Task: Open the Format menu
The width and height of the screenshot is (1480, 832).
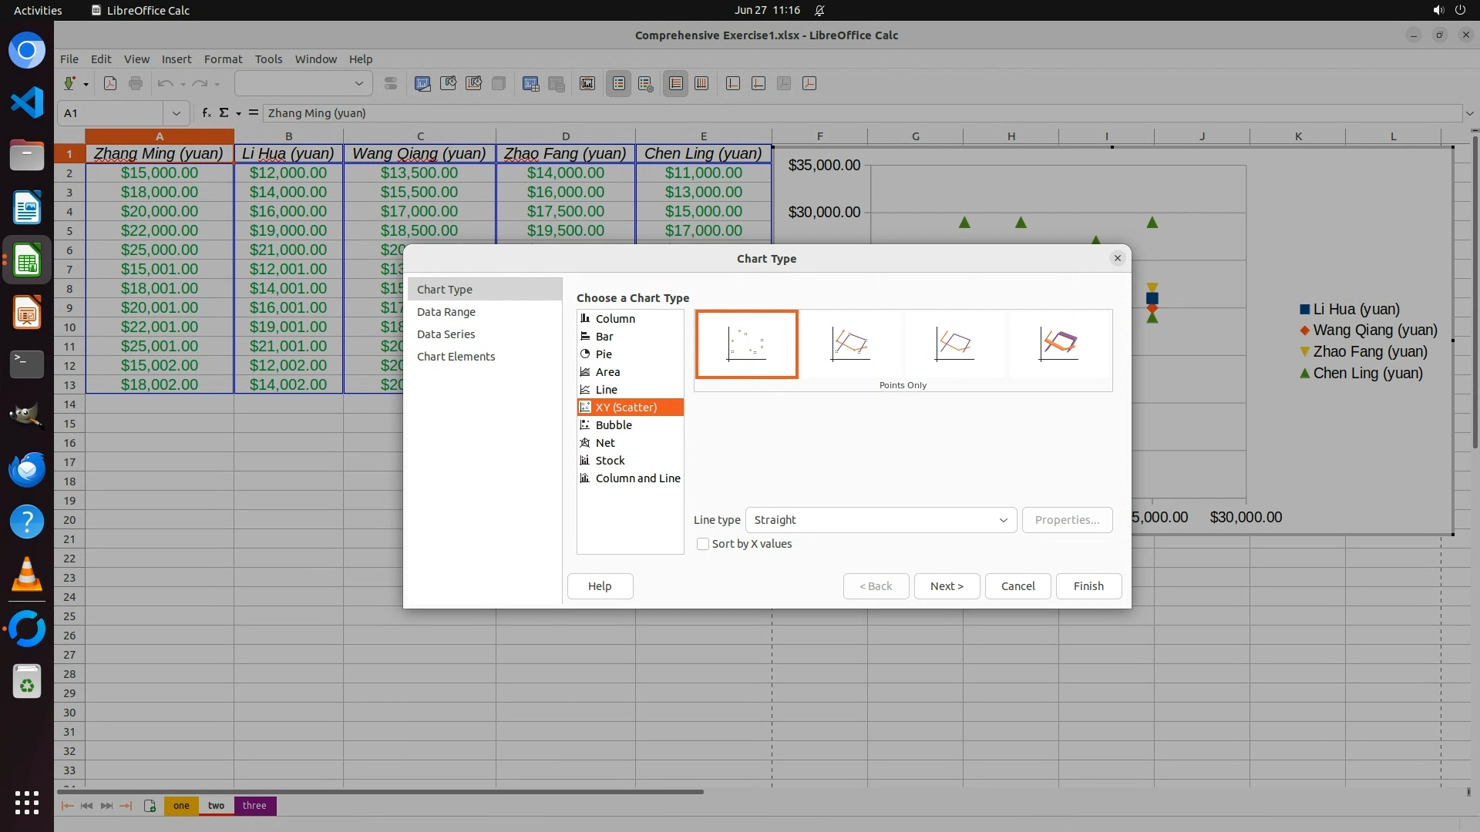Action: point(223,59)
